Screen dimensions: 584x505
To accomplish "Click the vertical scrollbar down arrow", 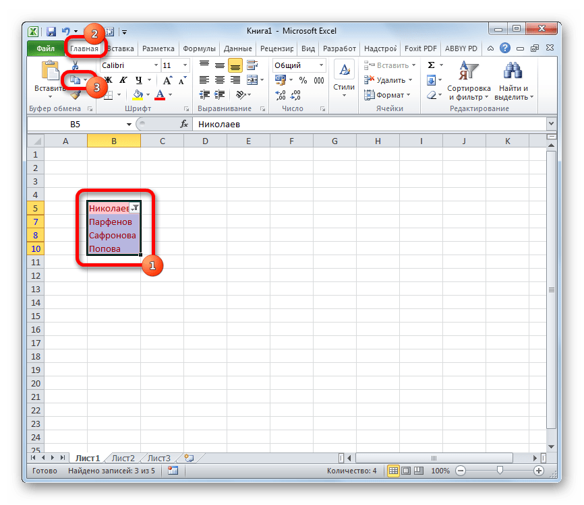I will point(551,446).
